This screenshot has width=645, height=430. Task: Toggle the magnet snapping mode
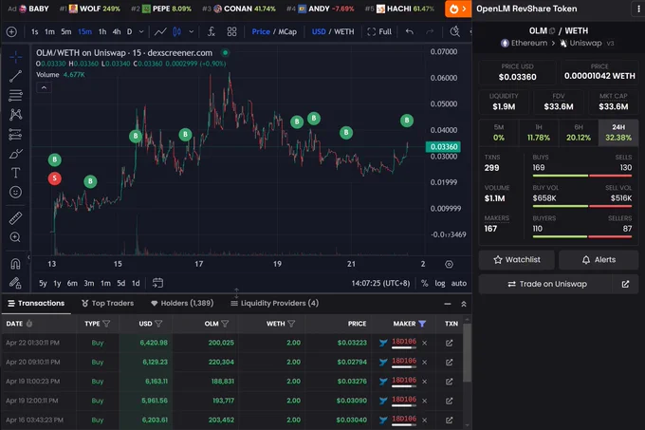tap(15, 263)
